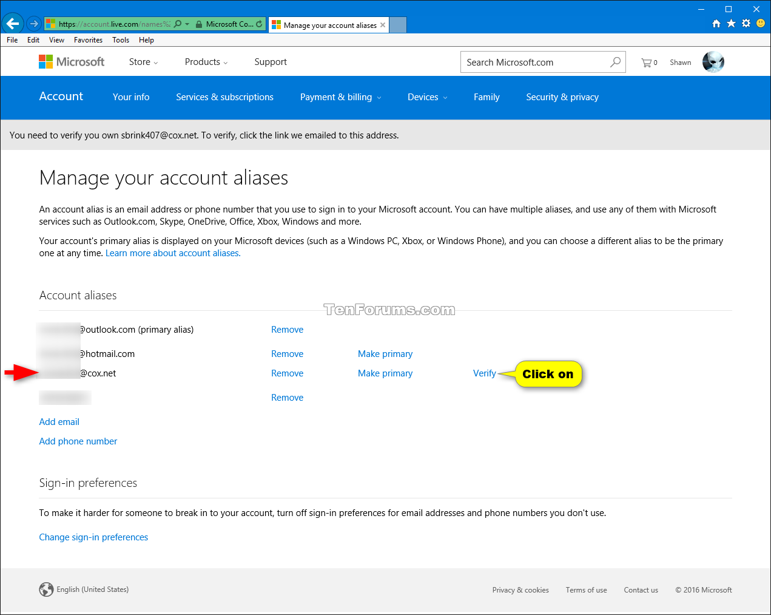Click Learn more about account aliases link
Viewport: 771px width, 615px height.
click(173, 253)
